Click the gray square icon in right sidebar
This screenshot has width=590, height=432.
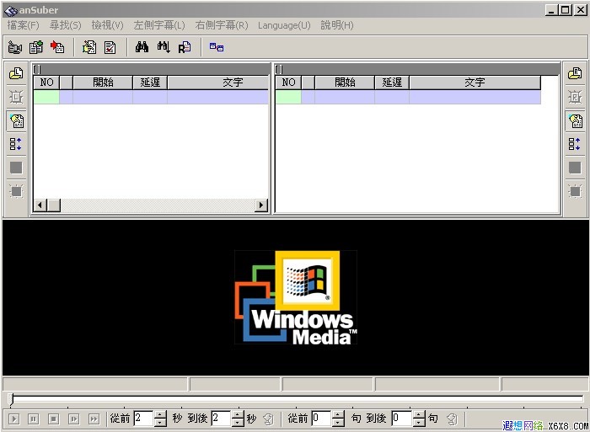[575, 168]
